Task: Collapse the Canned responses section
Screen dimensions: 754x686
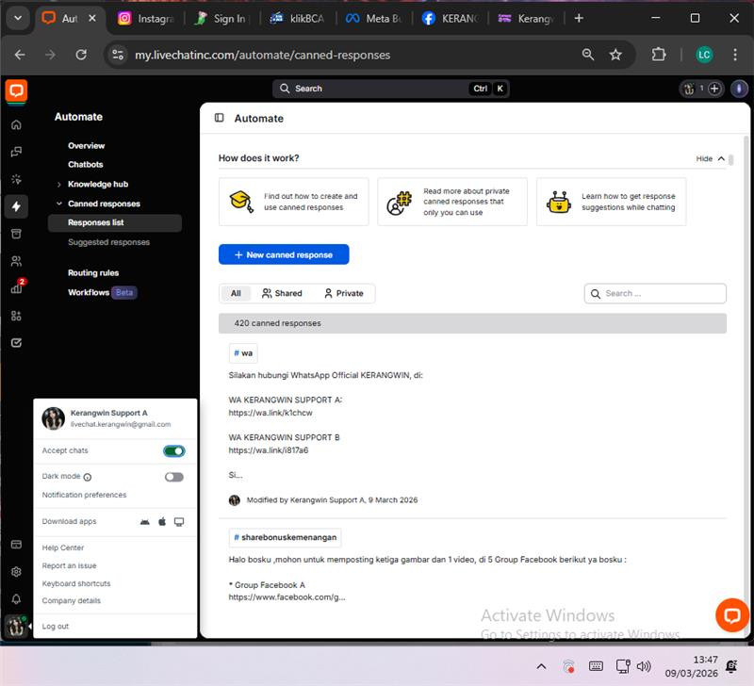Action: click(x=58, y=204)
